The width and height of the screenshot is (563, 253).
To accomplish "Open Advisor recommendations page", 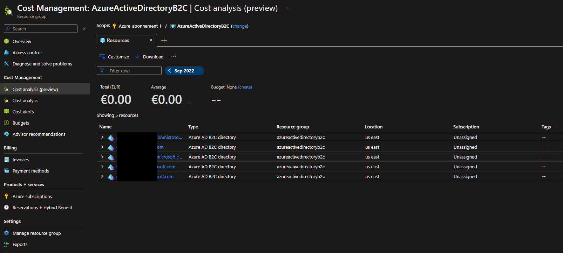I will pos(39,134).
